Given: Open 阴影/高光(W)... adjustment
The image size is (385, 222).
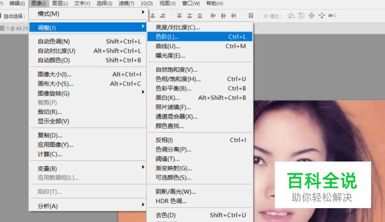Looking at the screenshot, I should pos(200,191).
